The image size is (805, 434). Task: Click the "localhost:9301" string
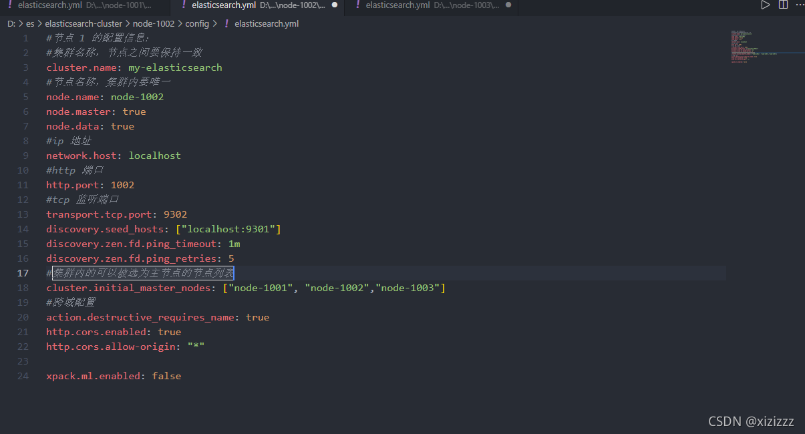pyautogui.click(x=228, y=229)
